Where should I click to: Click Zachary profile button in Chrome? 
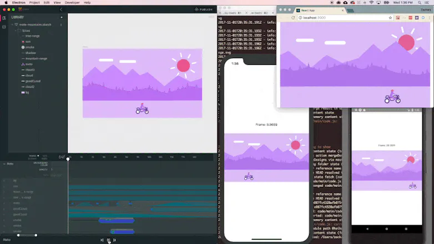[426, 9]
